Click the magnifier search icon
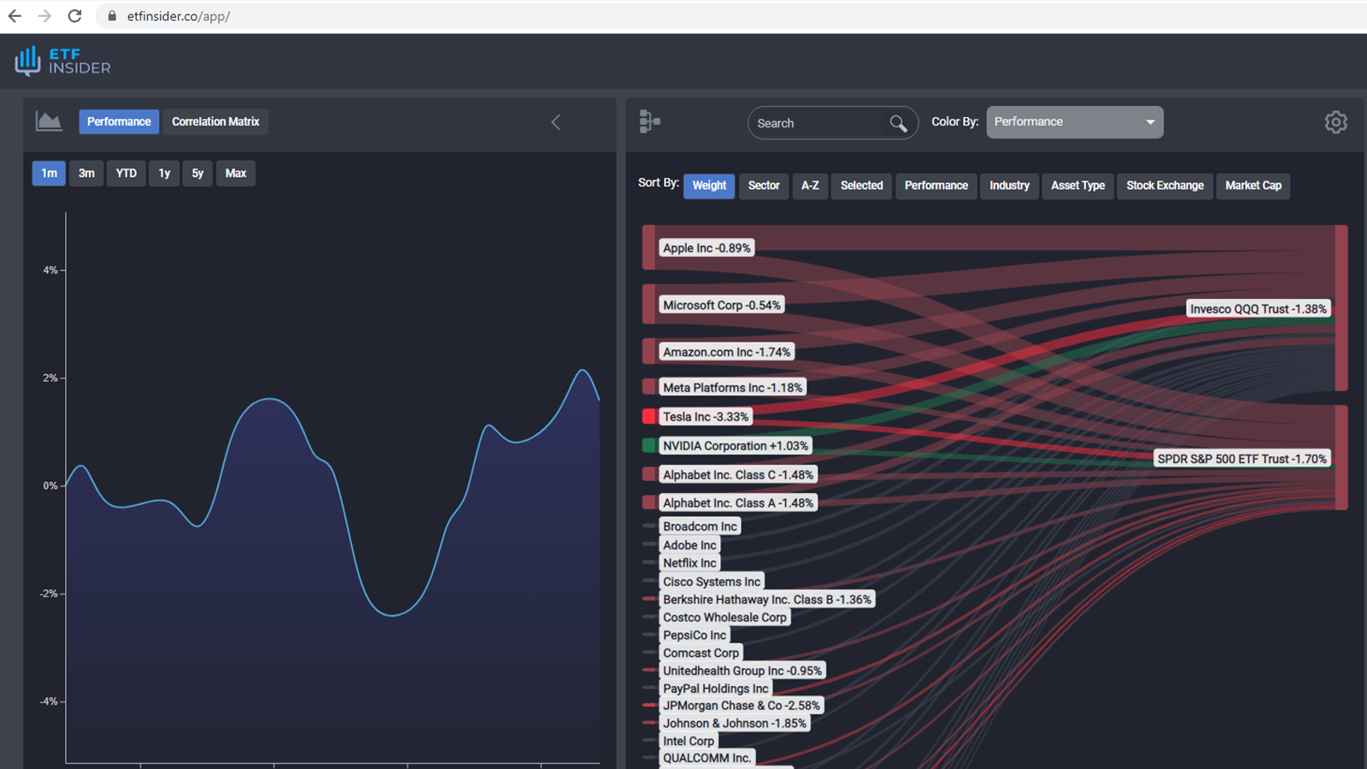This screenshot has height=769, width=1367. [898, 123]
